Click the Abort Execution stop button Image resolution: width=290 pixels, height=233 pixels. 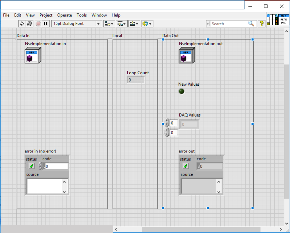point(38,24)
